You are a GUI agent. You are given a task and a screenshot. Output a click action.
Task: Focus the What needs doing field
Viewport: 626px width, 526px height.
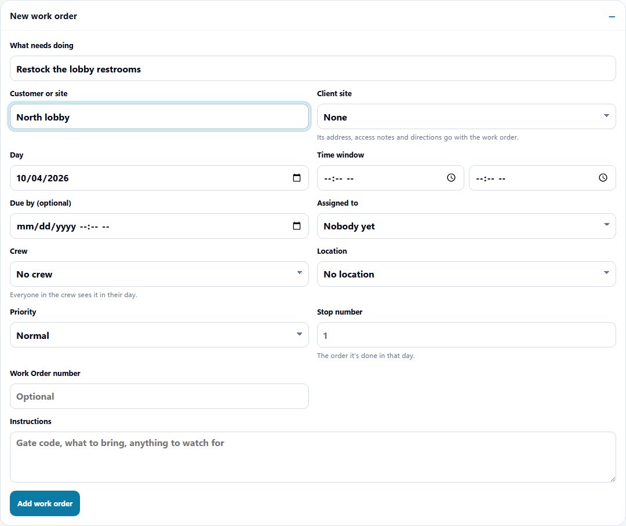[x=313, y=68]
